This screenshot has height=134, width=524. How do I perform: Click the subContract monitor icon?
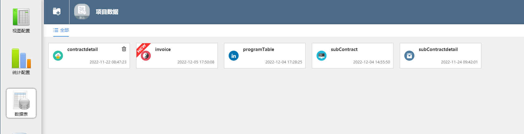[322, 56]
